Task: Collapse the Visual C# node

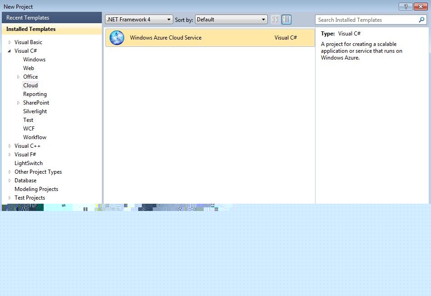Action: tap(10, 51)
